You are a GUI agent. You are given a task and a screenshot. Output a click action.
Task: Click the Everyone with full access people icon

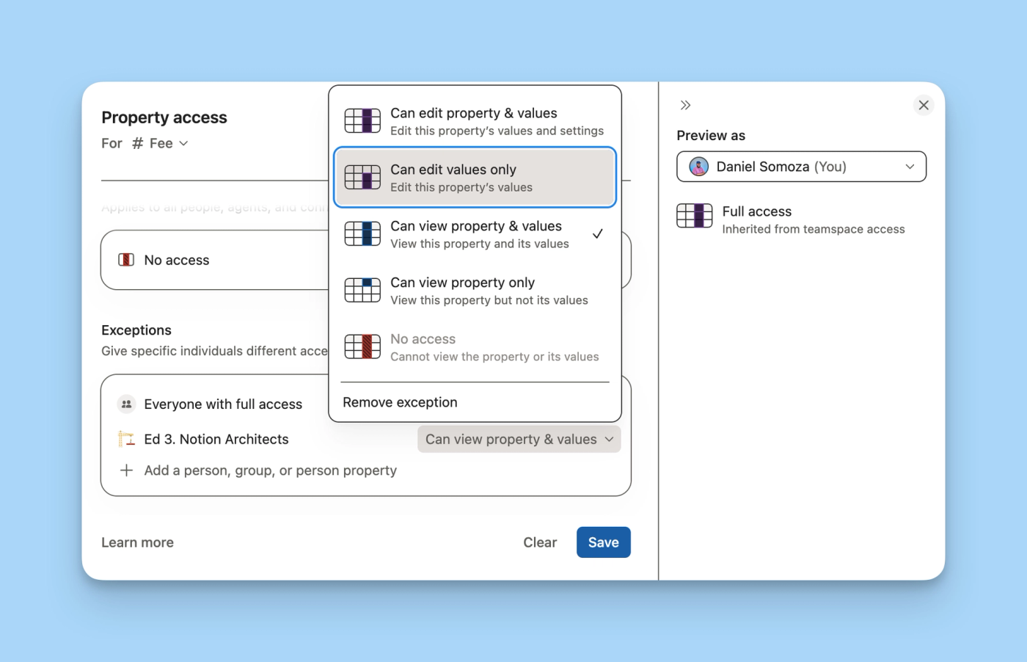126,404
